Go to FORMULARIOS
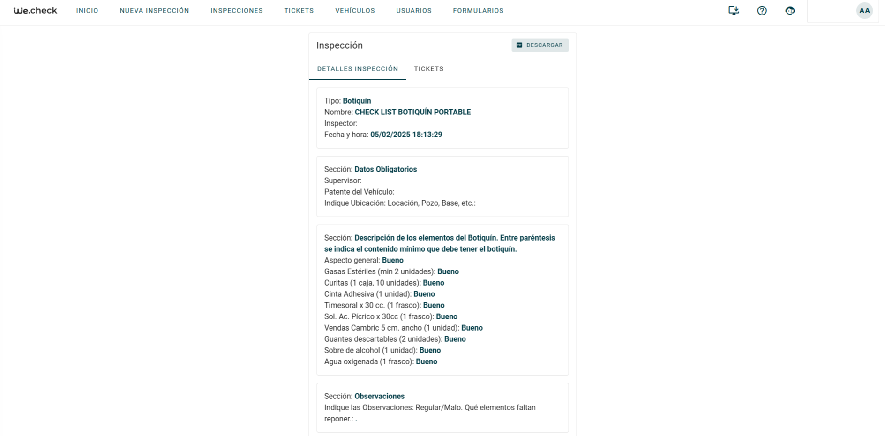The image size is (885, 436). [478, 11]
